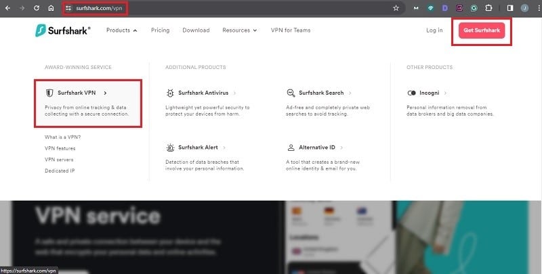Open the Pricing nav item

[160, 30]
